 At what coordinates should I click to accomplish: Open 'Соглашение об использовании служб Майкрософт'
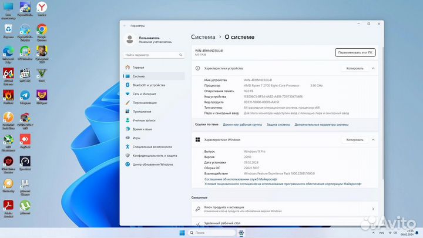[x=241, y=179]
